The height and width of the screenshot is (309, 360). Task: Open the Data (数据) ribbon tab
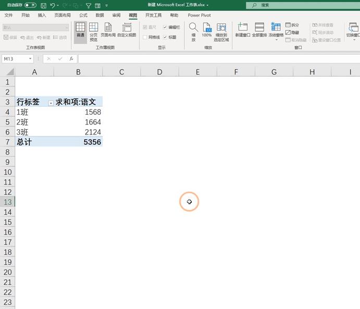pyautogui.click(x=100, y=15)
